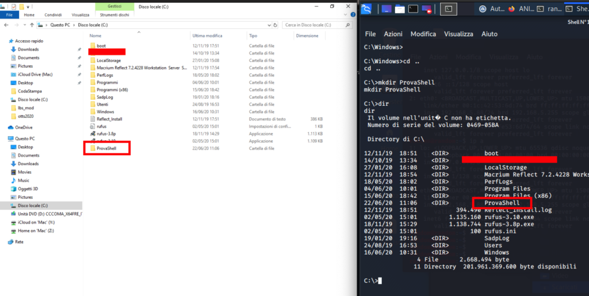Screen dimensions: 589x296
Task: Open the Kali applications menu
Action: point(365,8)
